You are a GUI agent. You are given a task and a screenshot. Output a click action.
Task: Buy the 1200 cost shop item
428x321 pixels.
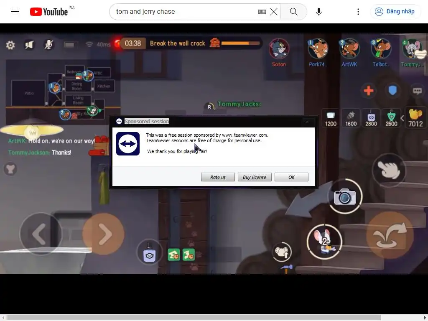(331, 119)
